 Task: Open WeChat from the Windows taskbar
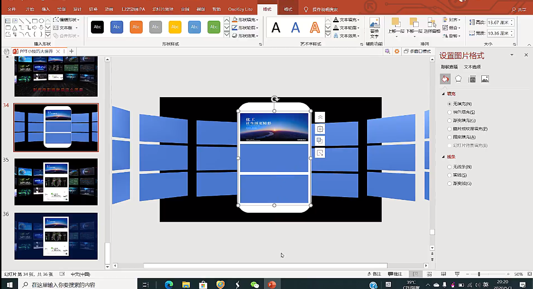point(255,284)
